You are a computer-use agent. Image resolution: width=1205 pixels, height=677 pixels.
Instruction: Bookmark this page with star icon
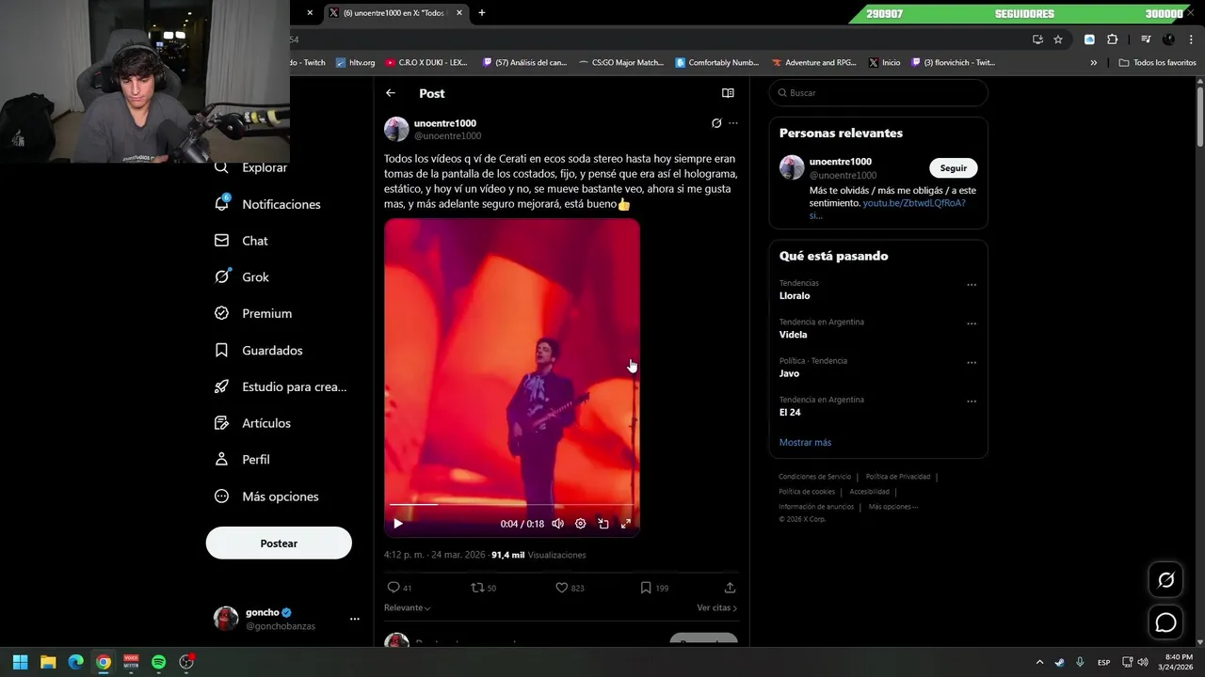click(1058, 39)
